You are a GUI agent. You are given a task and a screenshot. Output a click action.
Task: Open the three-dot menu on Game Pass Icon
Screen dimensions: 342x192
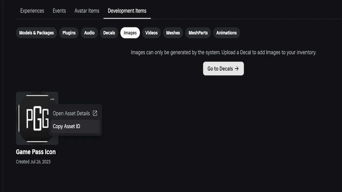click(52, 99)
